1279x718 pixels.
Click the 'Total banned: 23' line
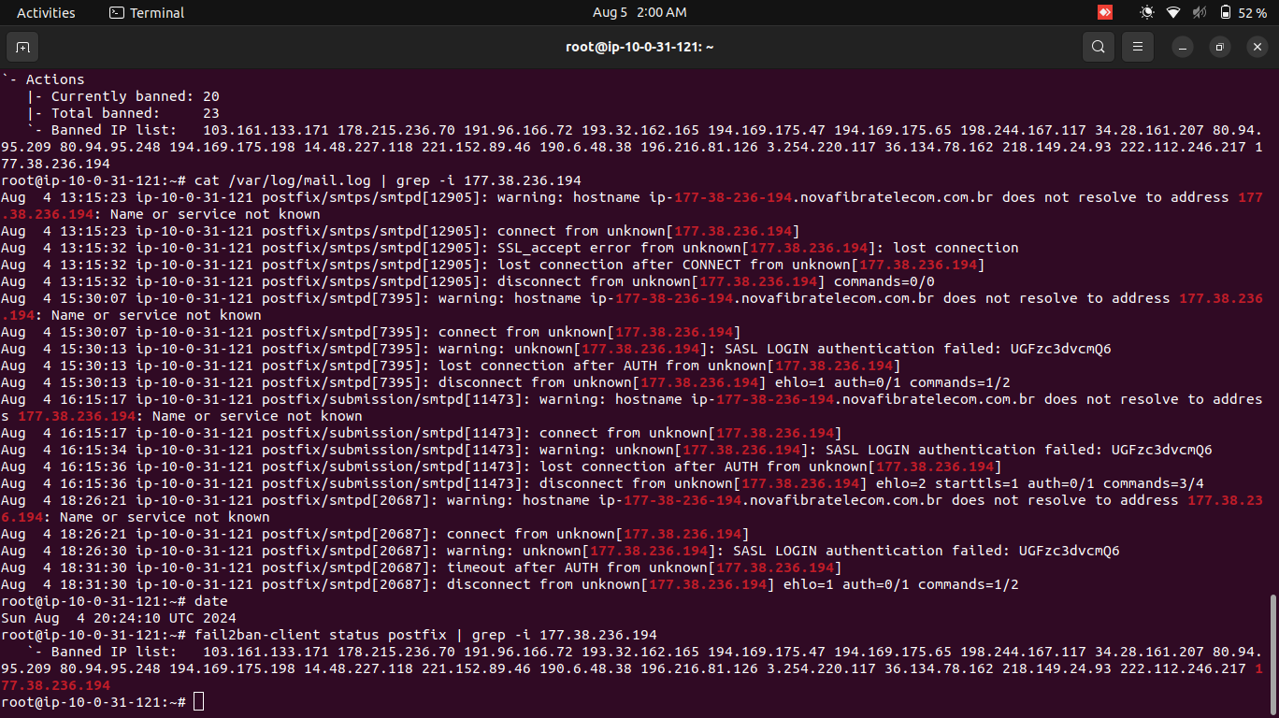click(x=123, y=113)
